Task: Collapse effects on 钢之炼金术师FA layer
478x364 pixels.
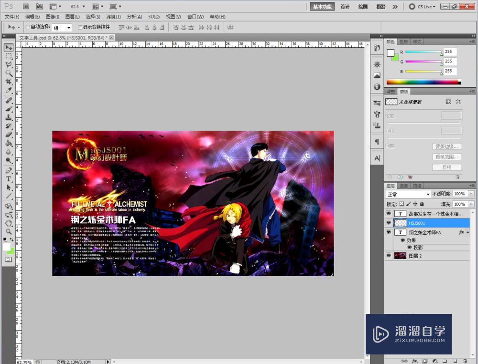Action: tap(468, 232)
